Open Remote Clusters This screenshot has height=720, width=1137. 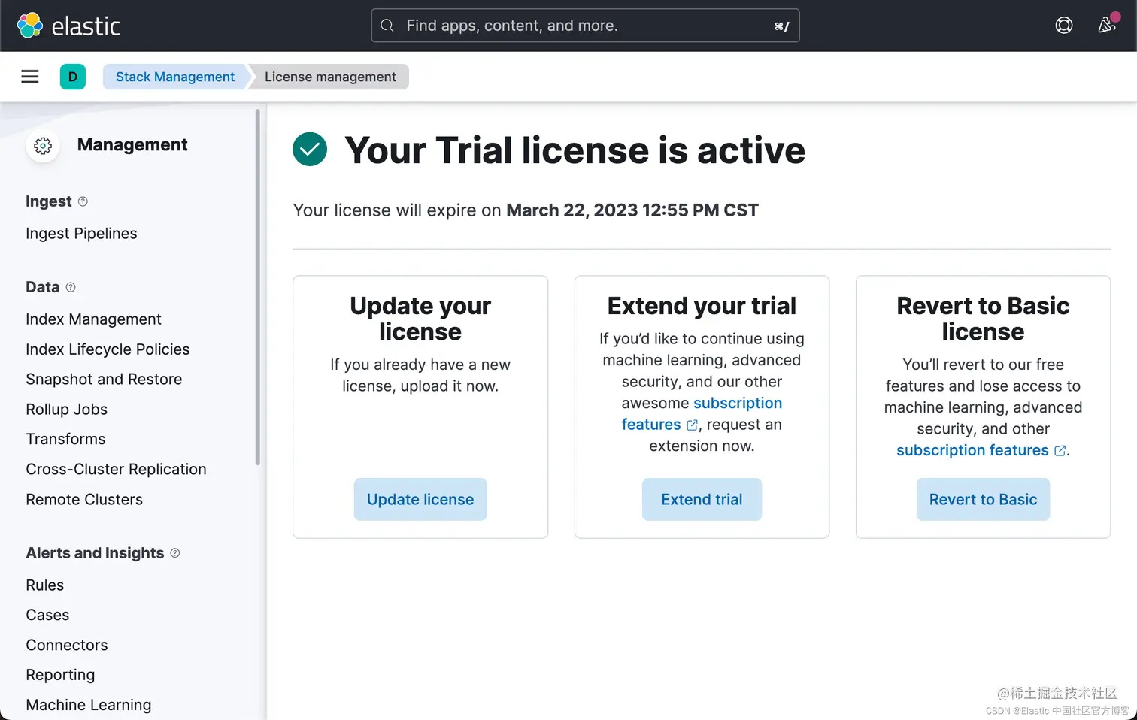pos(84,499)
